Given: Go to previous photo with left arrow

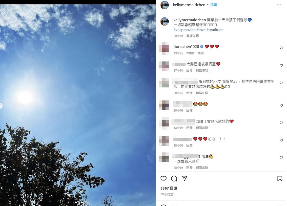Looking at the screenshot, I should 1,106.
